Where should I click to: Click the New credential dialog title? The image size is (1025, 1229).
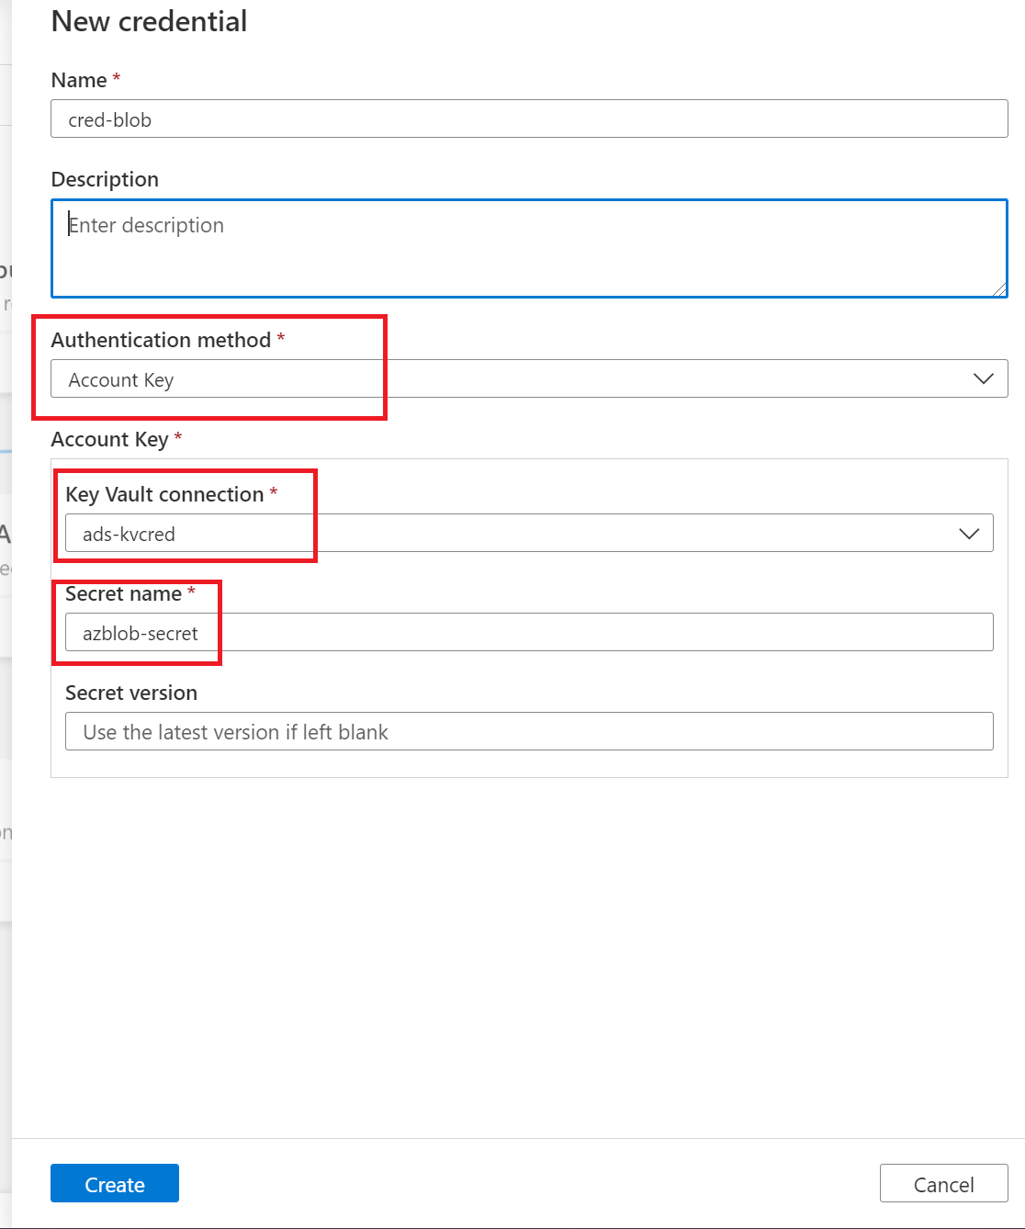[x=149, y=21]
